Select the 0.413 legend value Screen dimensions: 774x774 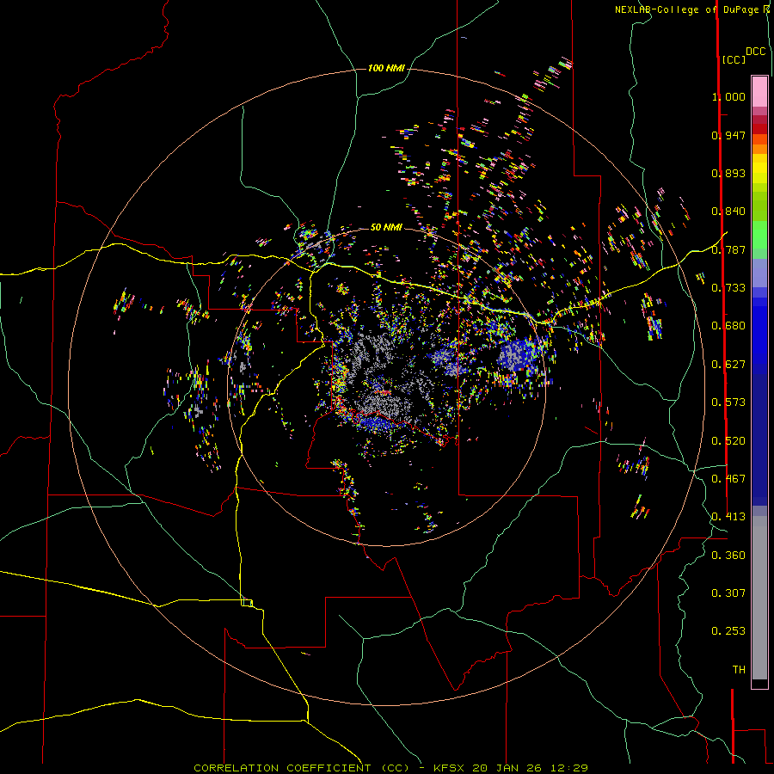point(728,517)
